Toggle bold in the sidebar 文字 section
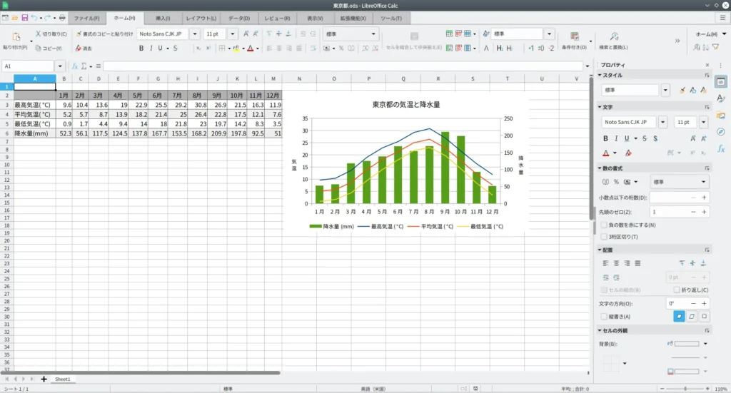 tap(605, 138)
